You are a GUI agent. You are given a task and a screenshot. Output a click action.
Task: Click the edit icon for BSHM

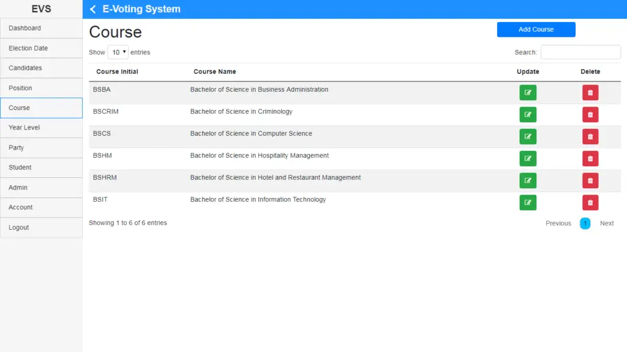point(528,158)
